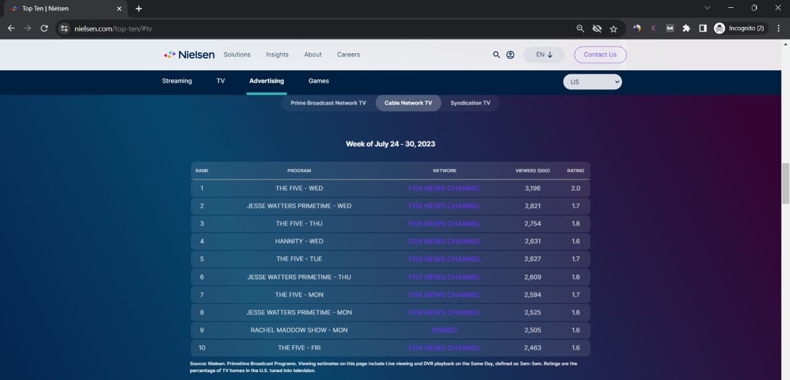Click the 3,196 viewers value
Screen dimensions: 790x380
click(x=533, y=188)
